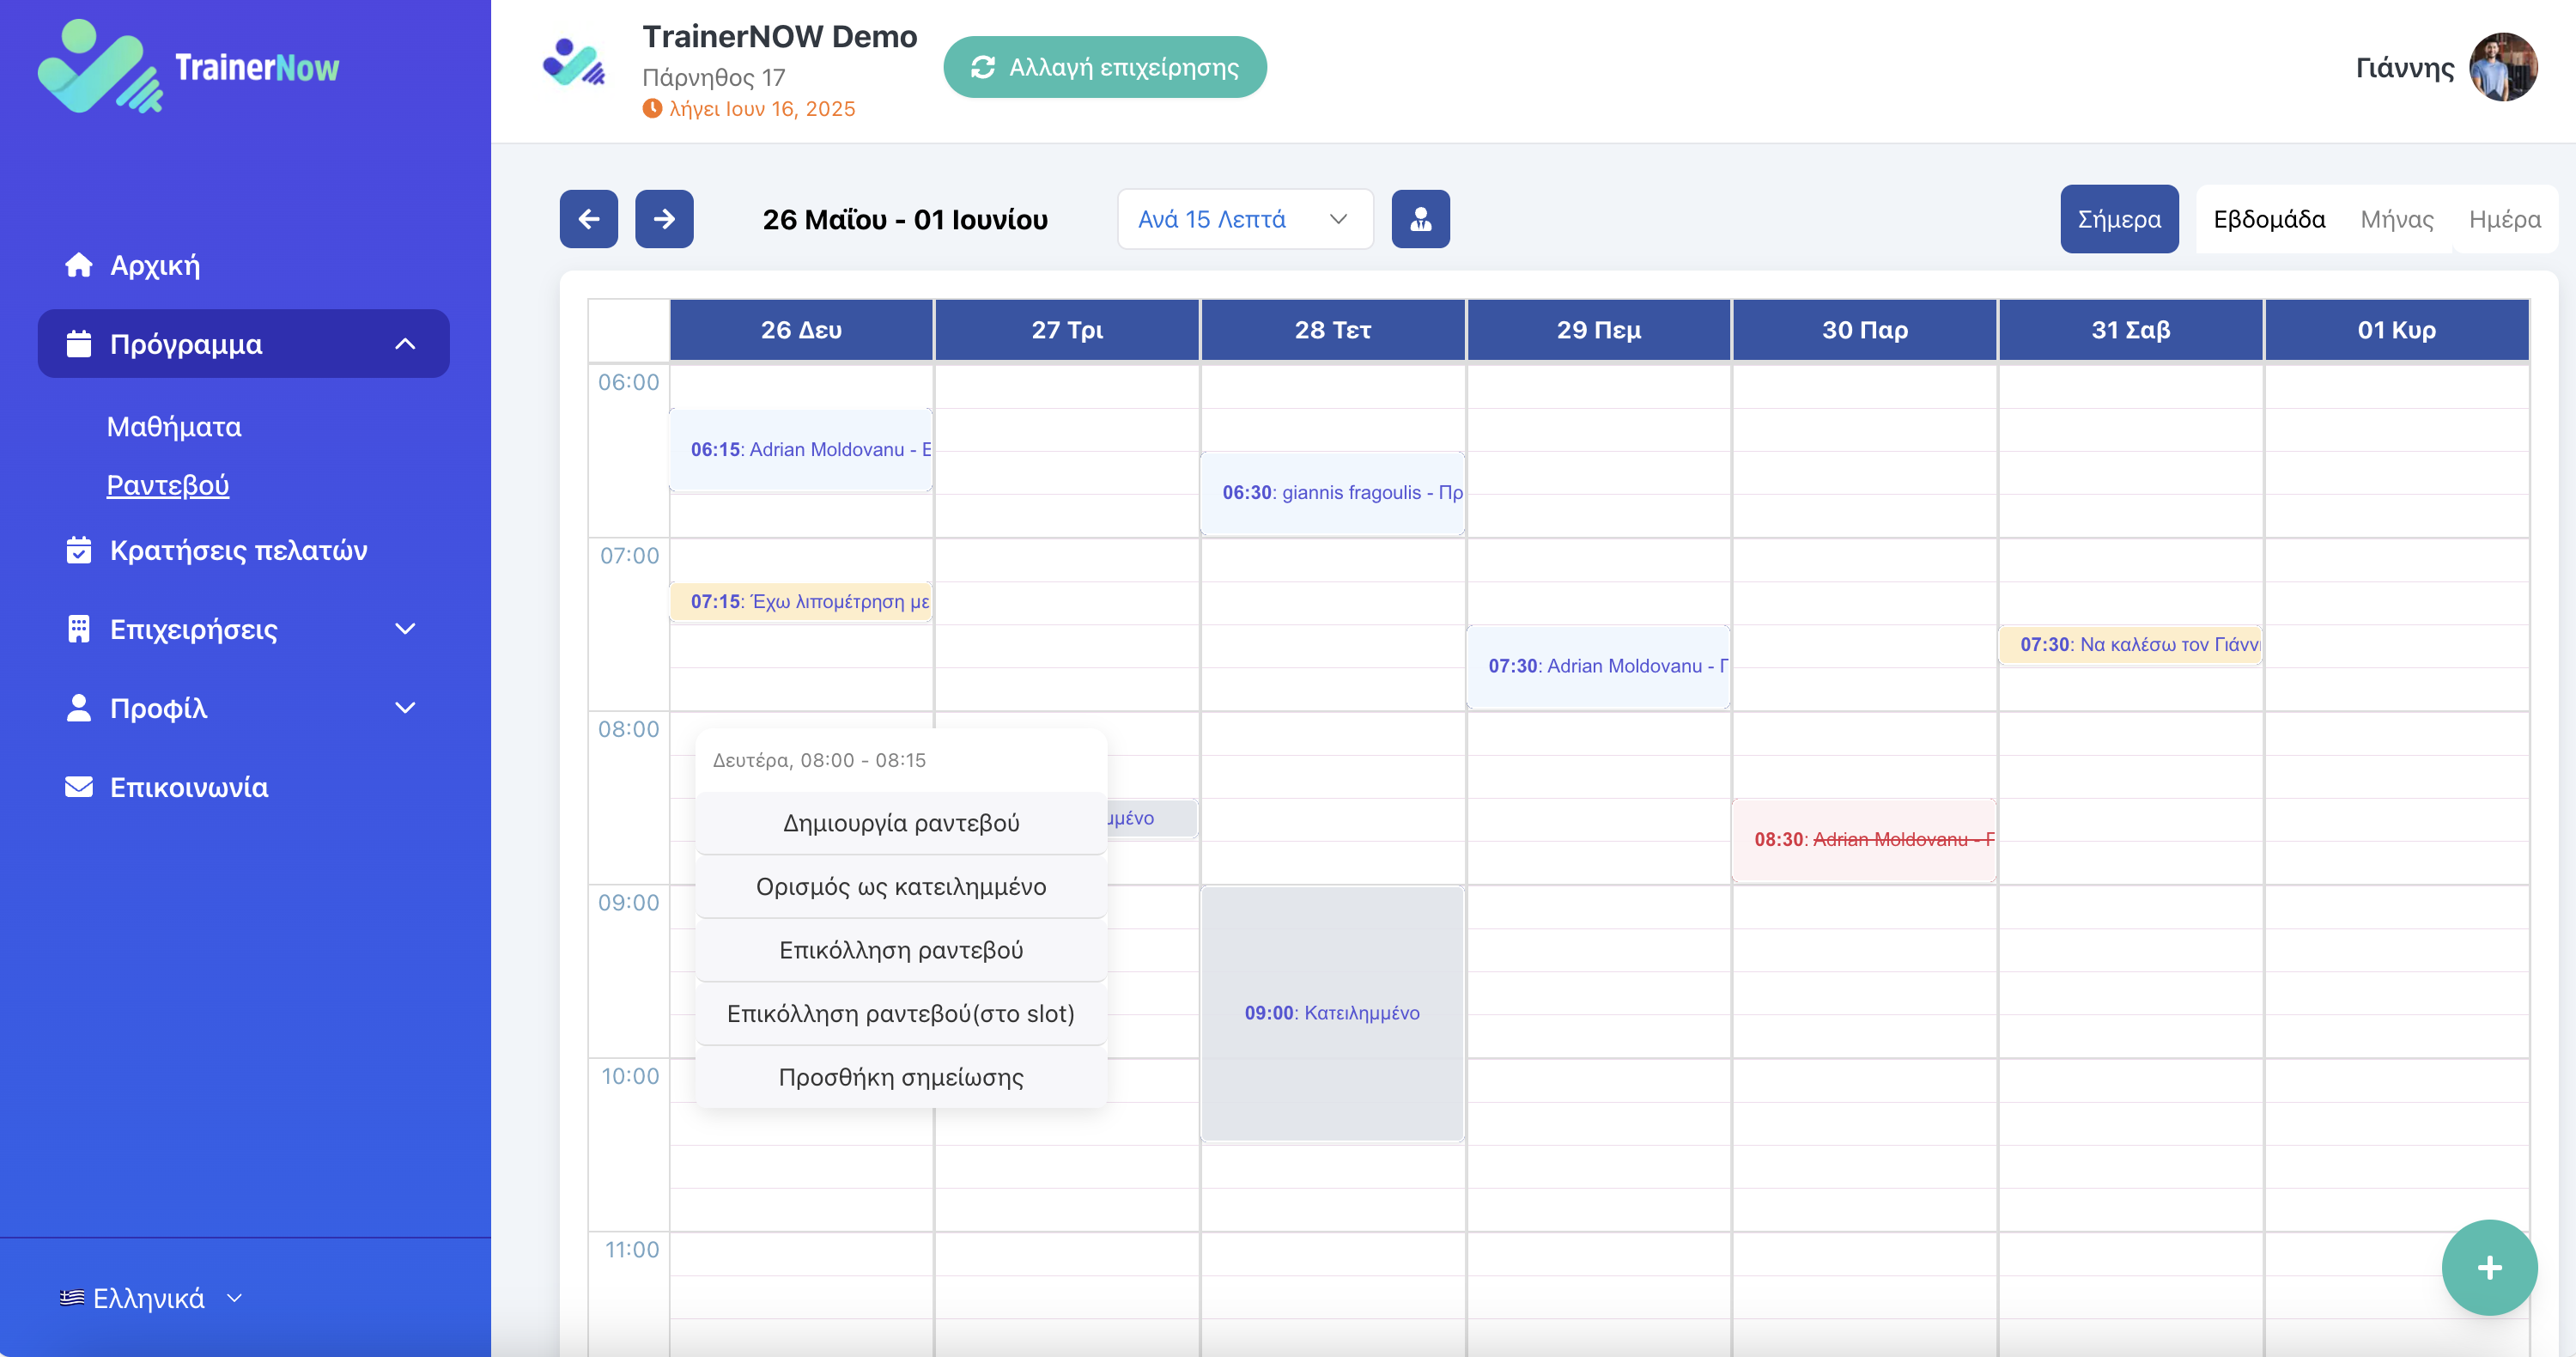Collapse the Πρόγραμμα menu chevron
This screenshot has width=2576, height=1357.
[x=405, y=344]
